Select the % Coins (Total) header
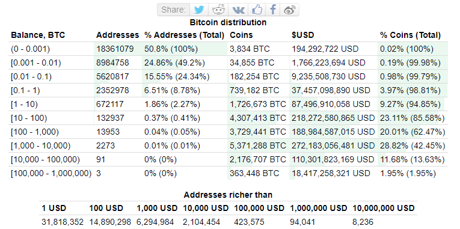 (x=411, y=35)
